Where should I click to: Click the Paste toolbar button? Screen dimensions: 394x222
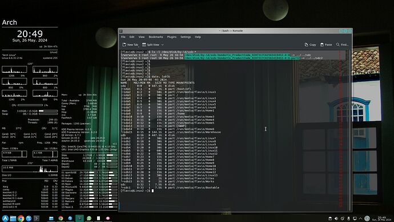tap(326, 45)
